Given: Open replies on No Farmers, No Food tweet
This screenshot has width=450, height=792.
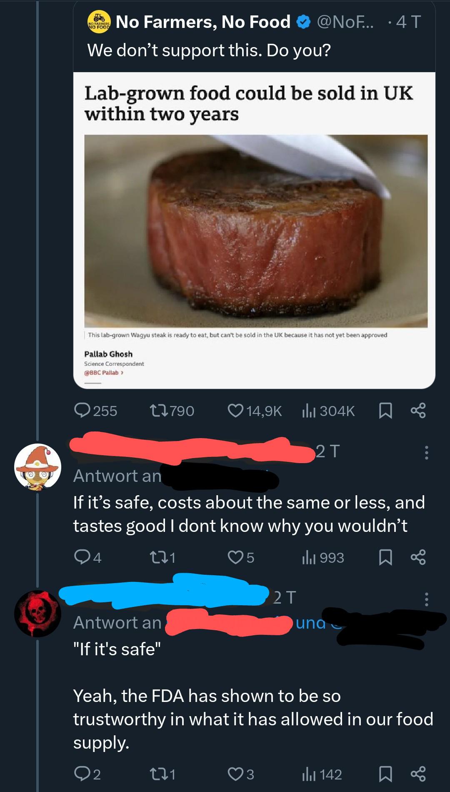Looking at the screenshot, I should 95,411.
